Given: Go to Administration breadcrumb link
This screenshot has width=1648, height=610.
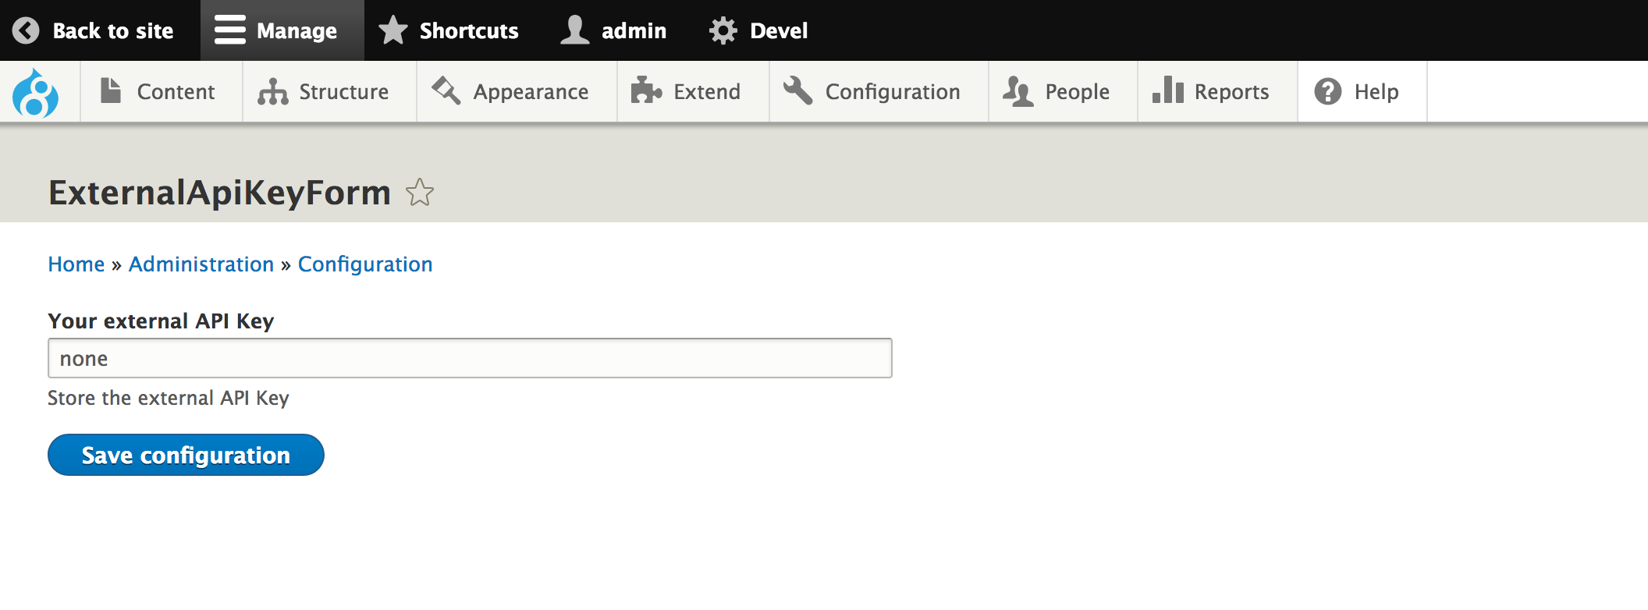Looking at the screenshot, I should (201, 264).
